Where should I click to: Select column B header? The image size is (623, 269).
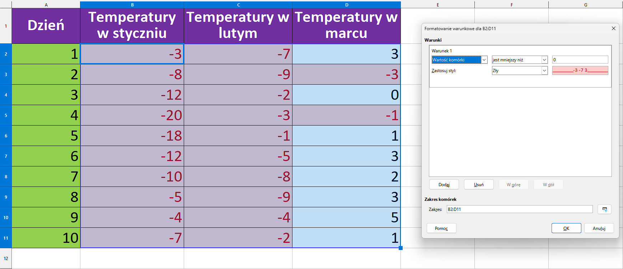(132, 5)
